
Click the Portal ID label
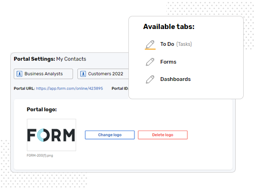120,88
